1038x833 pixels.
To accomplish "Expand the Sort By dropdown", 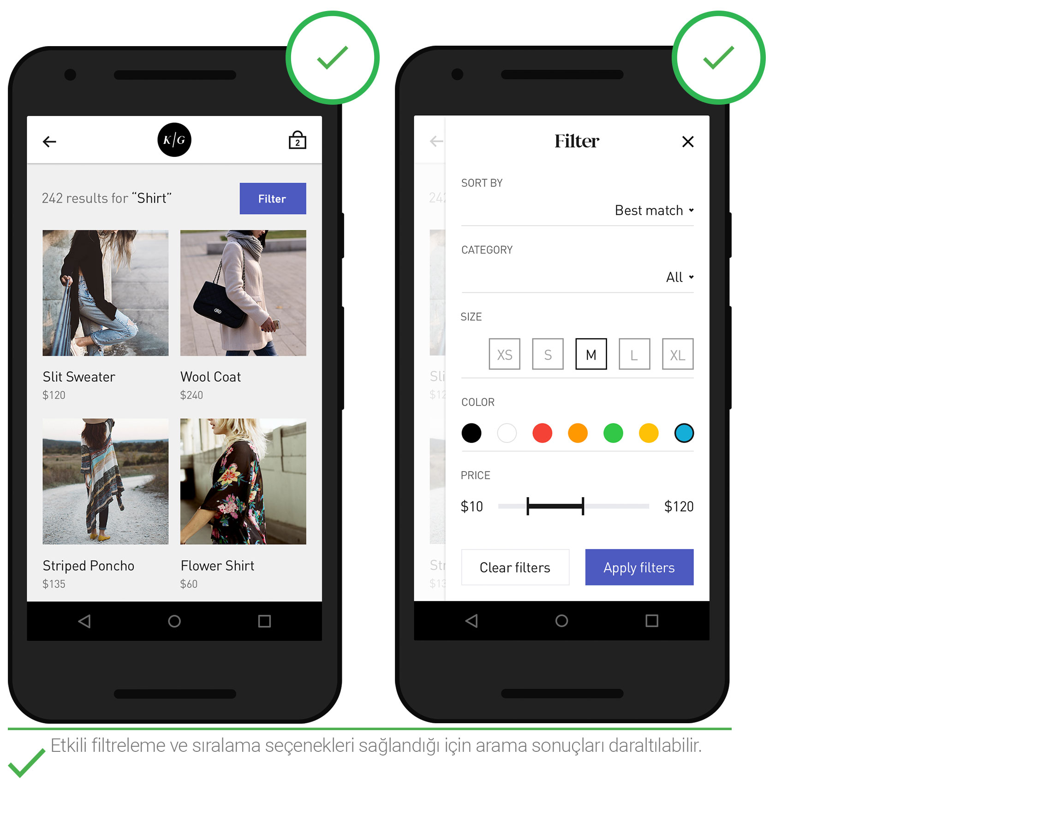I will pyautogui.click(x=655, y=211).
